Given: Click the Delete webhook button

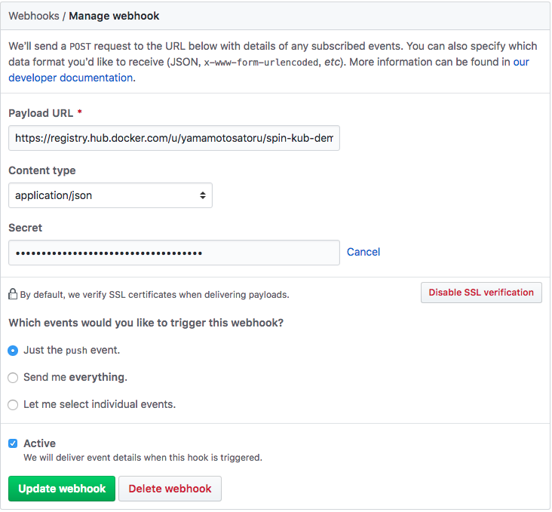Looking at the screenshot, I should click(170, 489).
